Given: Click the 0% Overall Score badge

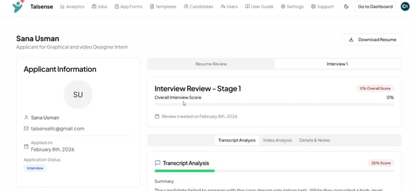Looking at the screenshot, I should pos(375,88).
